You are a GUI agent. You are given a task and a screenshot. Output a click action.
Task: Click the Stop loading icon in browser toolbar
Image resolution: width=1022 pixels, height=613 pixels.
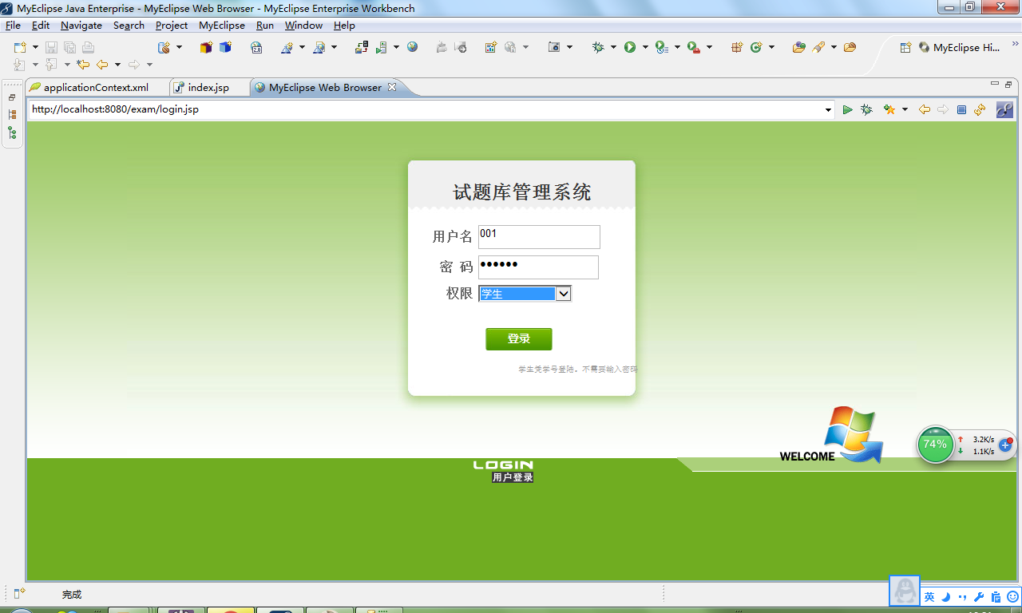961,109
